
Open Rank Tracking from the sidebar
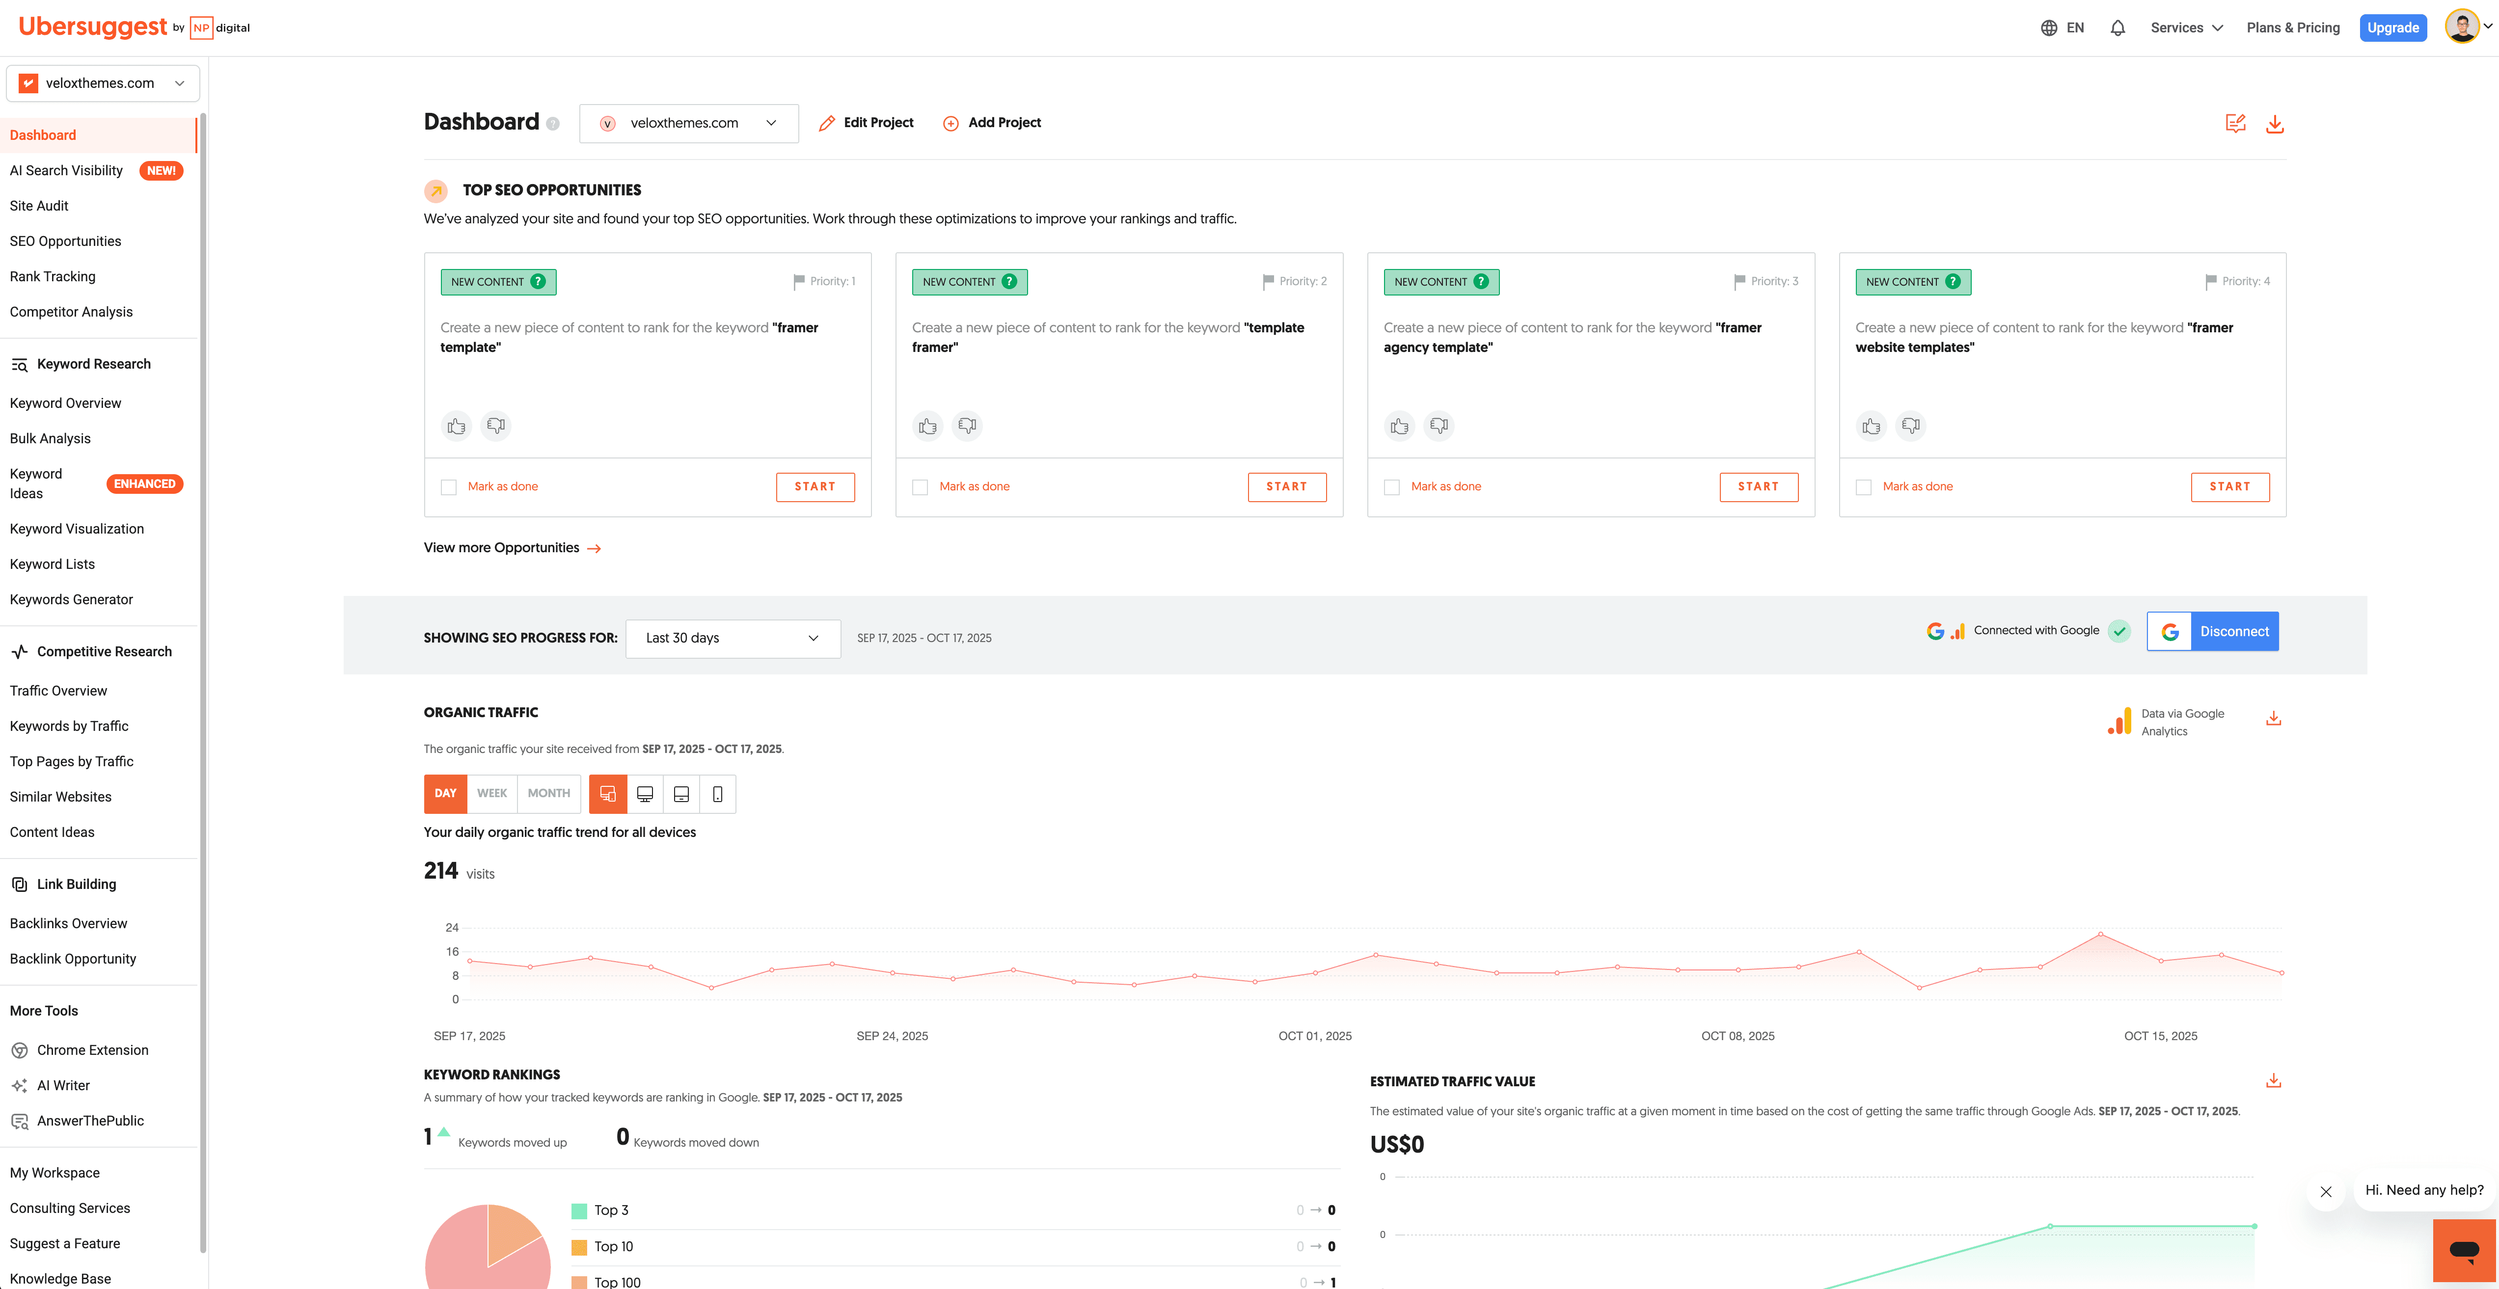(x=53, y=276)
